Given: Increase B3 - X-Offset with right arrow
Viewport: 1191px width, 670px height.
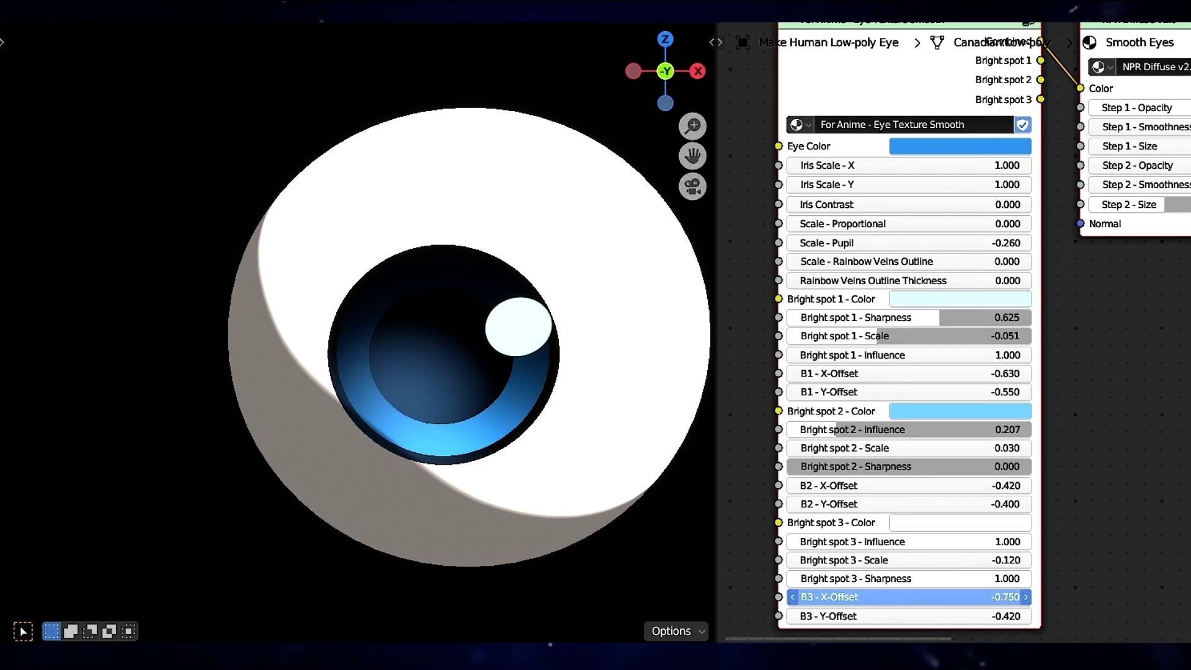Looking at the screenshot, I should pos(1026,597).
